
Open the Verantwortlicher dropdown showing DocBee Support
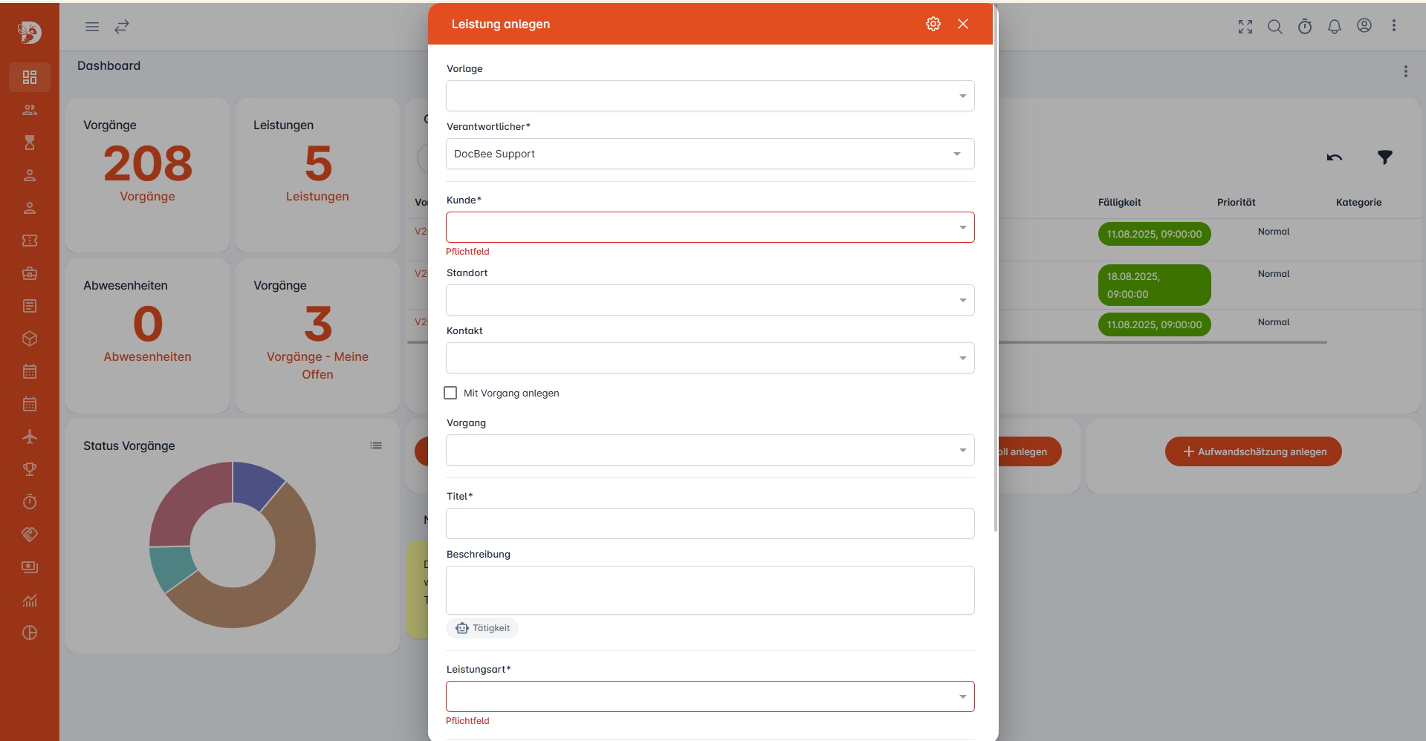pyautogui.click(x=710, y=154)
